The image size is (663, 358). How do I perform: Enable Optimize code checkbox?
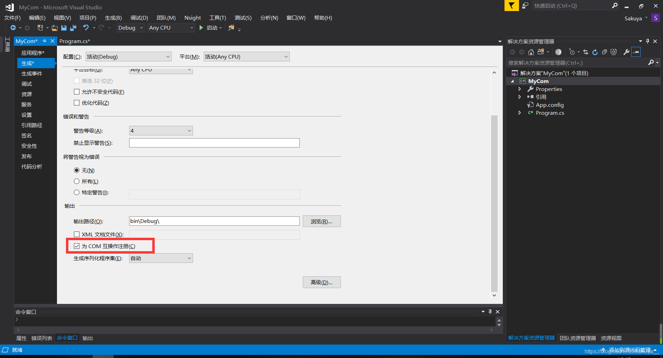coord(77,103)
